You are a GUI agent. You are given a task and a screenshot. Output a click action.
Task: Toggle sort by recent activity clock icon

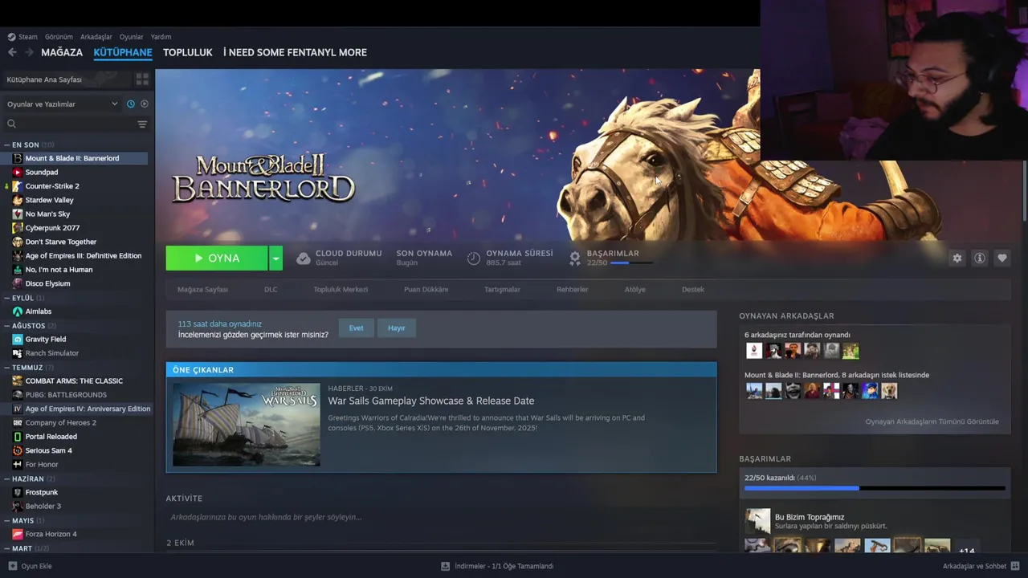pyautogui.click(x=131, y=104)
